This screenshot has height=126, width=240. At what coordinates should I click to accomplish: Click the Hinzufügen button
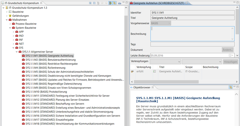pyautogui.click(x=230, y=62)
